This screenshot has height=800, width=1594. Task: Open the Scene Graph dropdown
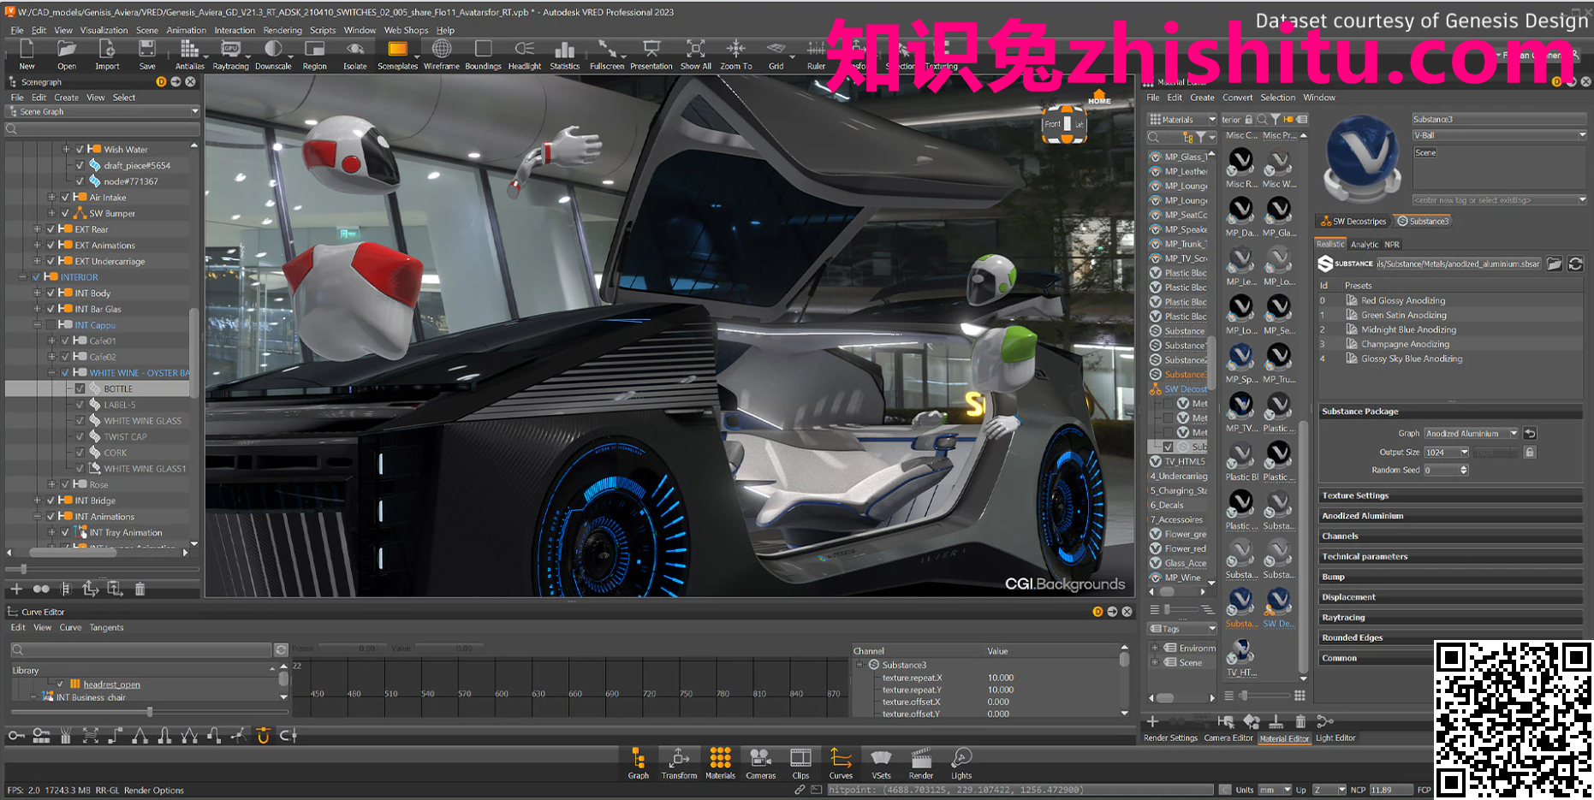103,112
